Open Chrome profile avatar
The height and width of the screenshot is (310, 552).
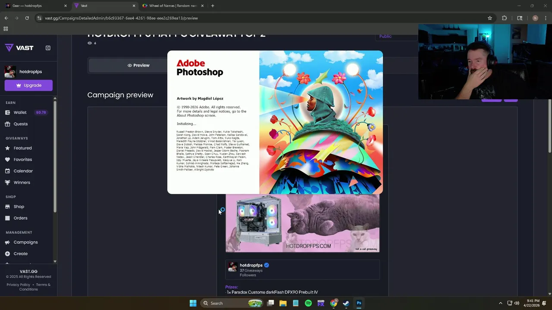click(x=535, y=18)
